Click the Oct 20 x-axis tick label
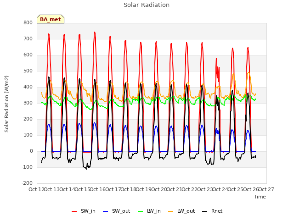294x220 pixels. pos(159,189)
